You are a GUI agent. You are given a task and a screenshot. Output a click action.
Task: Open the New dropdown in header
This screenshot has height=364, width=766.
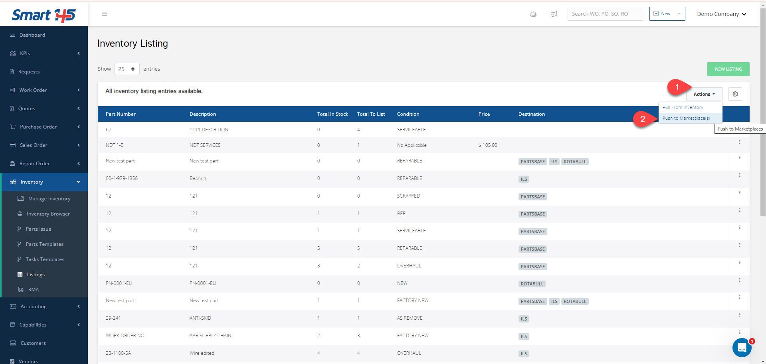(x=667, y=14)
